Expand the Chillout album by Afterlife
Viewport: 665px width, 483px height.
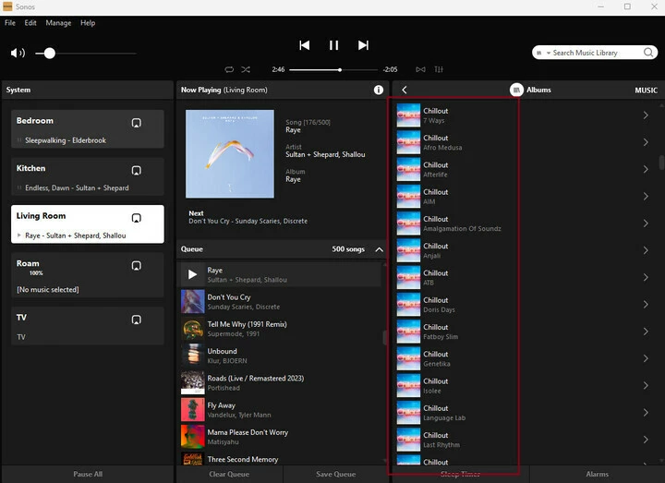pyautogui.click(x=646, y=169)
